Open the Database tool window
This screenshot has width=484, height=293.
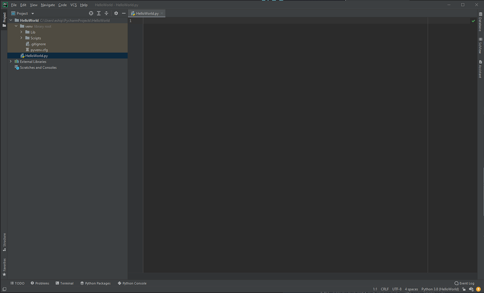(480, 22)
